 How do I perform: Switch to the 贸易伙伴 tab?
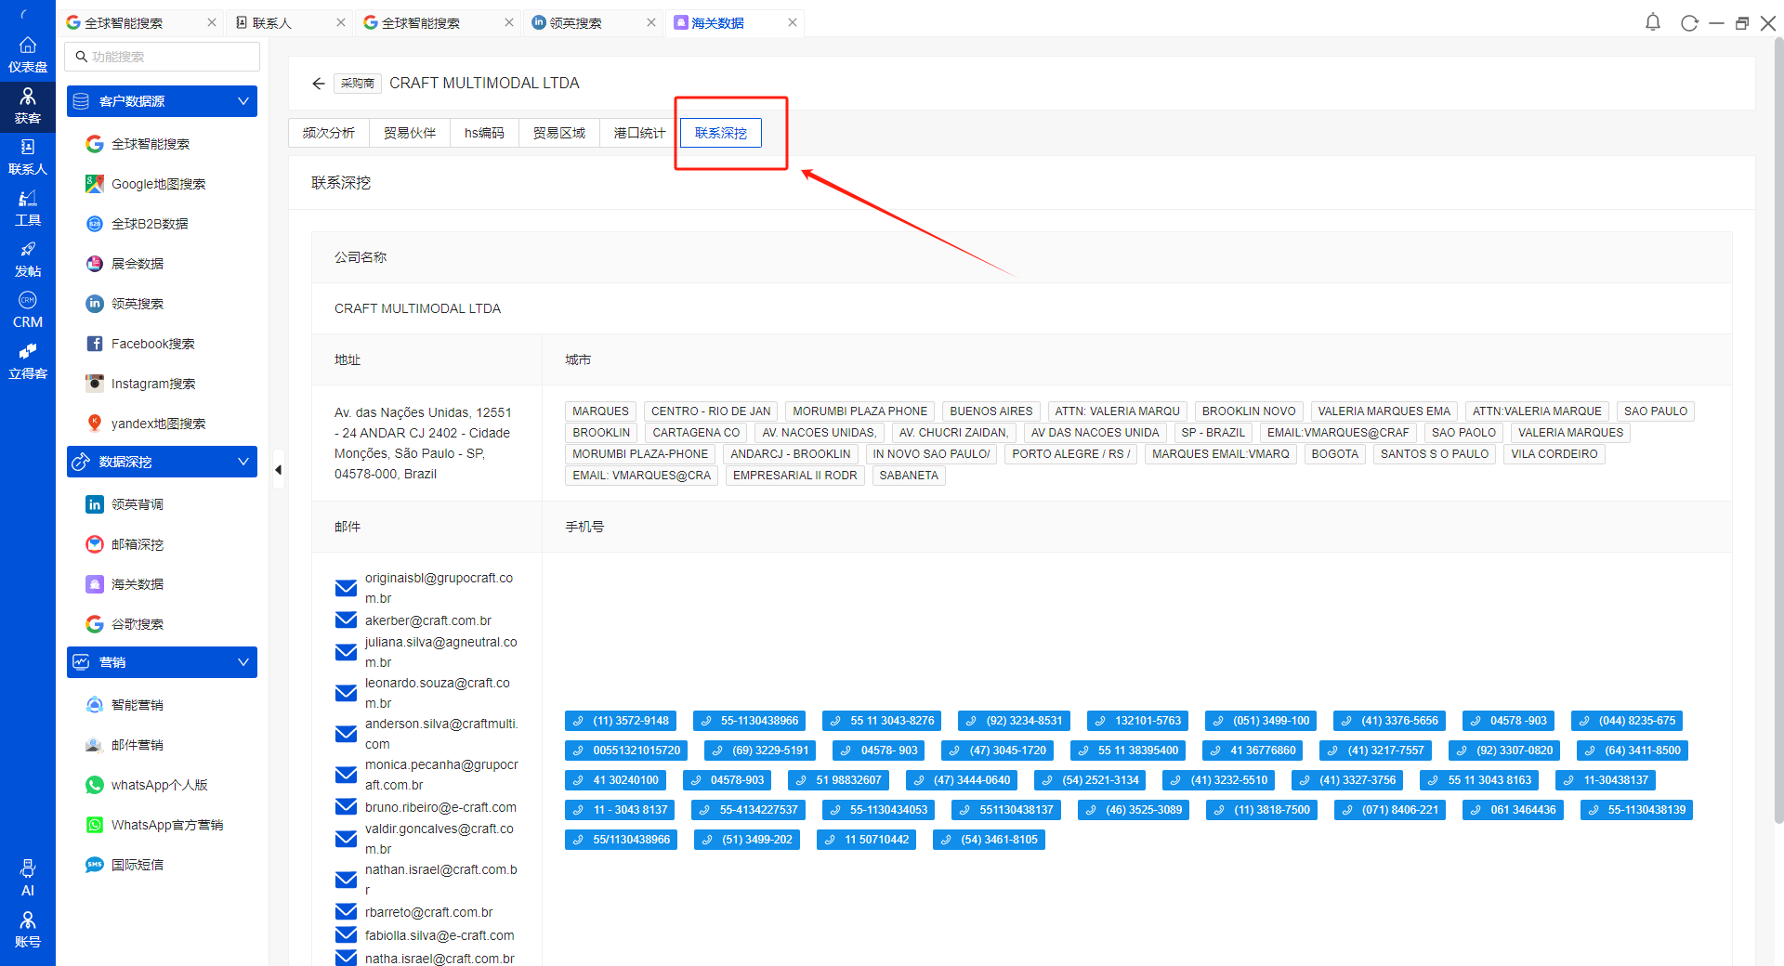pos(410,133)
